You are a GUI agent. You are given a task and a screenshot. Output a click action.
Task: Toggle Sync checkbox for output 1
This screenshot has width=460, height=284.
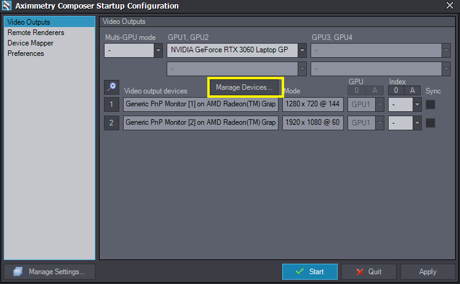pos(430,105)
